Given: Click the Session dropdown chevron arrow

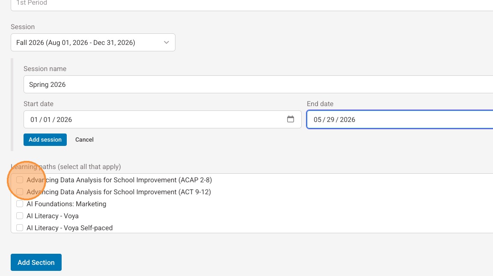Looking at the screenshot, I should [166, 42].
